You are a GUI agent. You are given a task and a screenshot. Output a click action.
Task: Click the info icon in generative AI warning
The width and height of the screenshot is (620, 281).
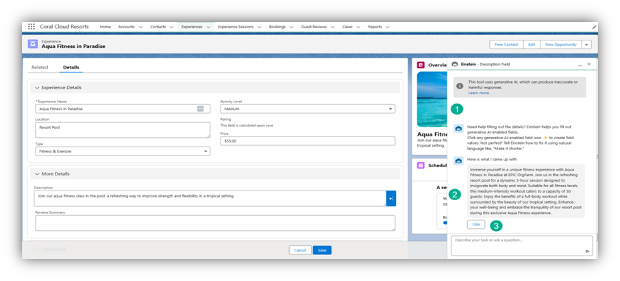(460, 86)
